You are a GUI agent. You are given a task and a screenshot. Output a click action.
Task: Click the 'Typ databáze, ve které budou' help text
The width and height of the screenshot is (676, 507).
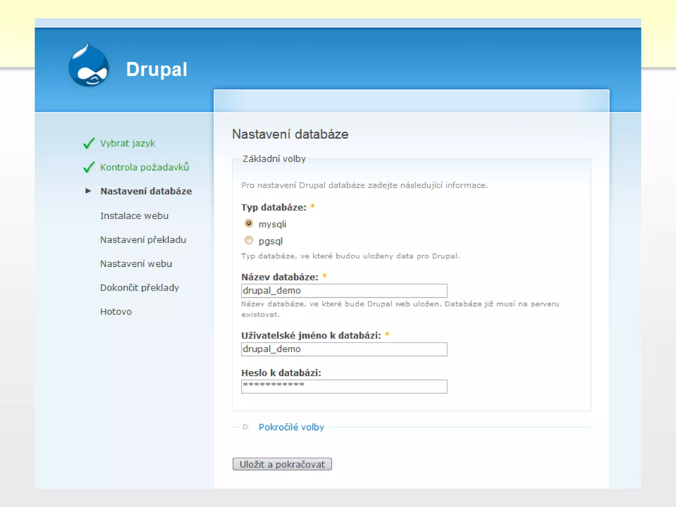click(350, 256)
